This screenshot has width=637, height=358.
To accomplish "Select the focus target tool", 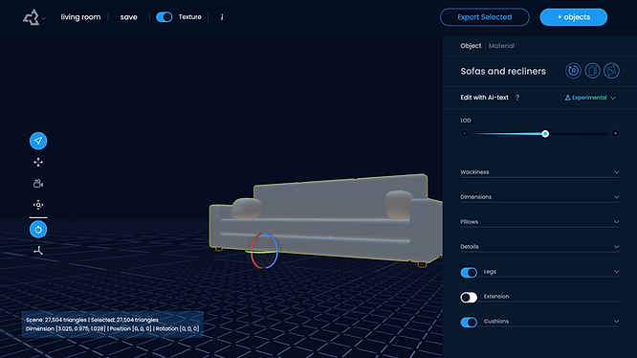I will tap(38, 205).
